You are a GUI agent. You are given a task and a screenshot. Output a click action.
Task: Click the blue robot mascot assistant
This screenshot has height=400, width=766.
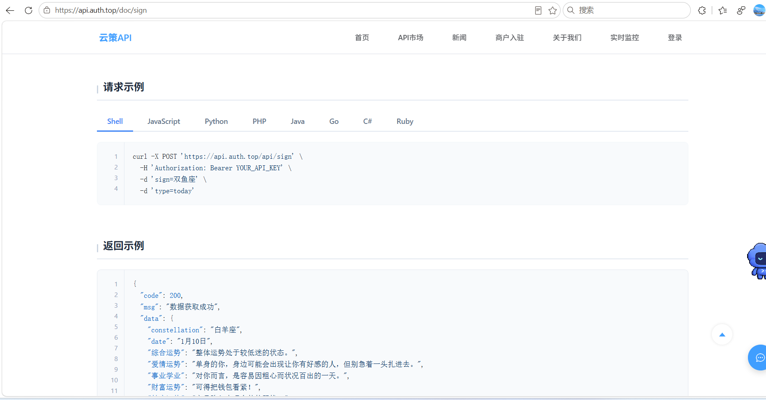coord(757,261)
